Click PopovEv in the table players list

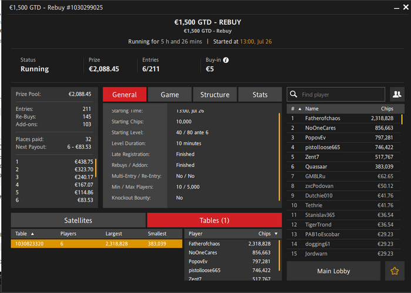tap(231, 261)
